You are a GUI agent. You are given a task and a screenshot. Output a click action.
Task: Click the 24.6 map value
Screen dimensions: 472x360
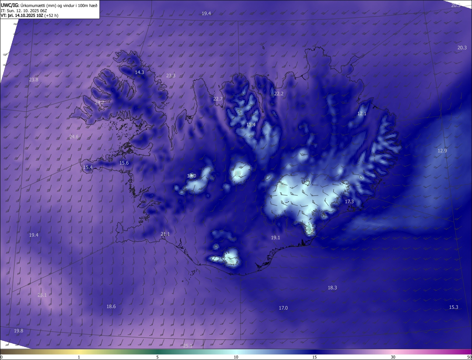[74, 137]
